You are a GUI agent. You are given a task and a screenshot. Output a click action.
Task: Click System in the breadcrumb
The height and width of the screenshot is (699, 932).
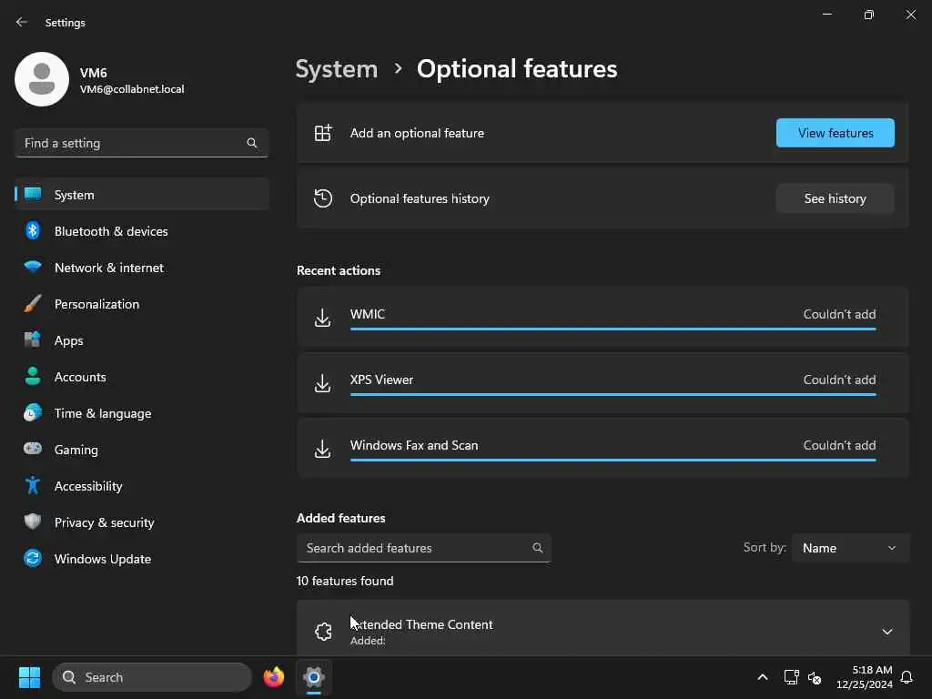tap(337, 69)
